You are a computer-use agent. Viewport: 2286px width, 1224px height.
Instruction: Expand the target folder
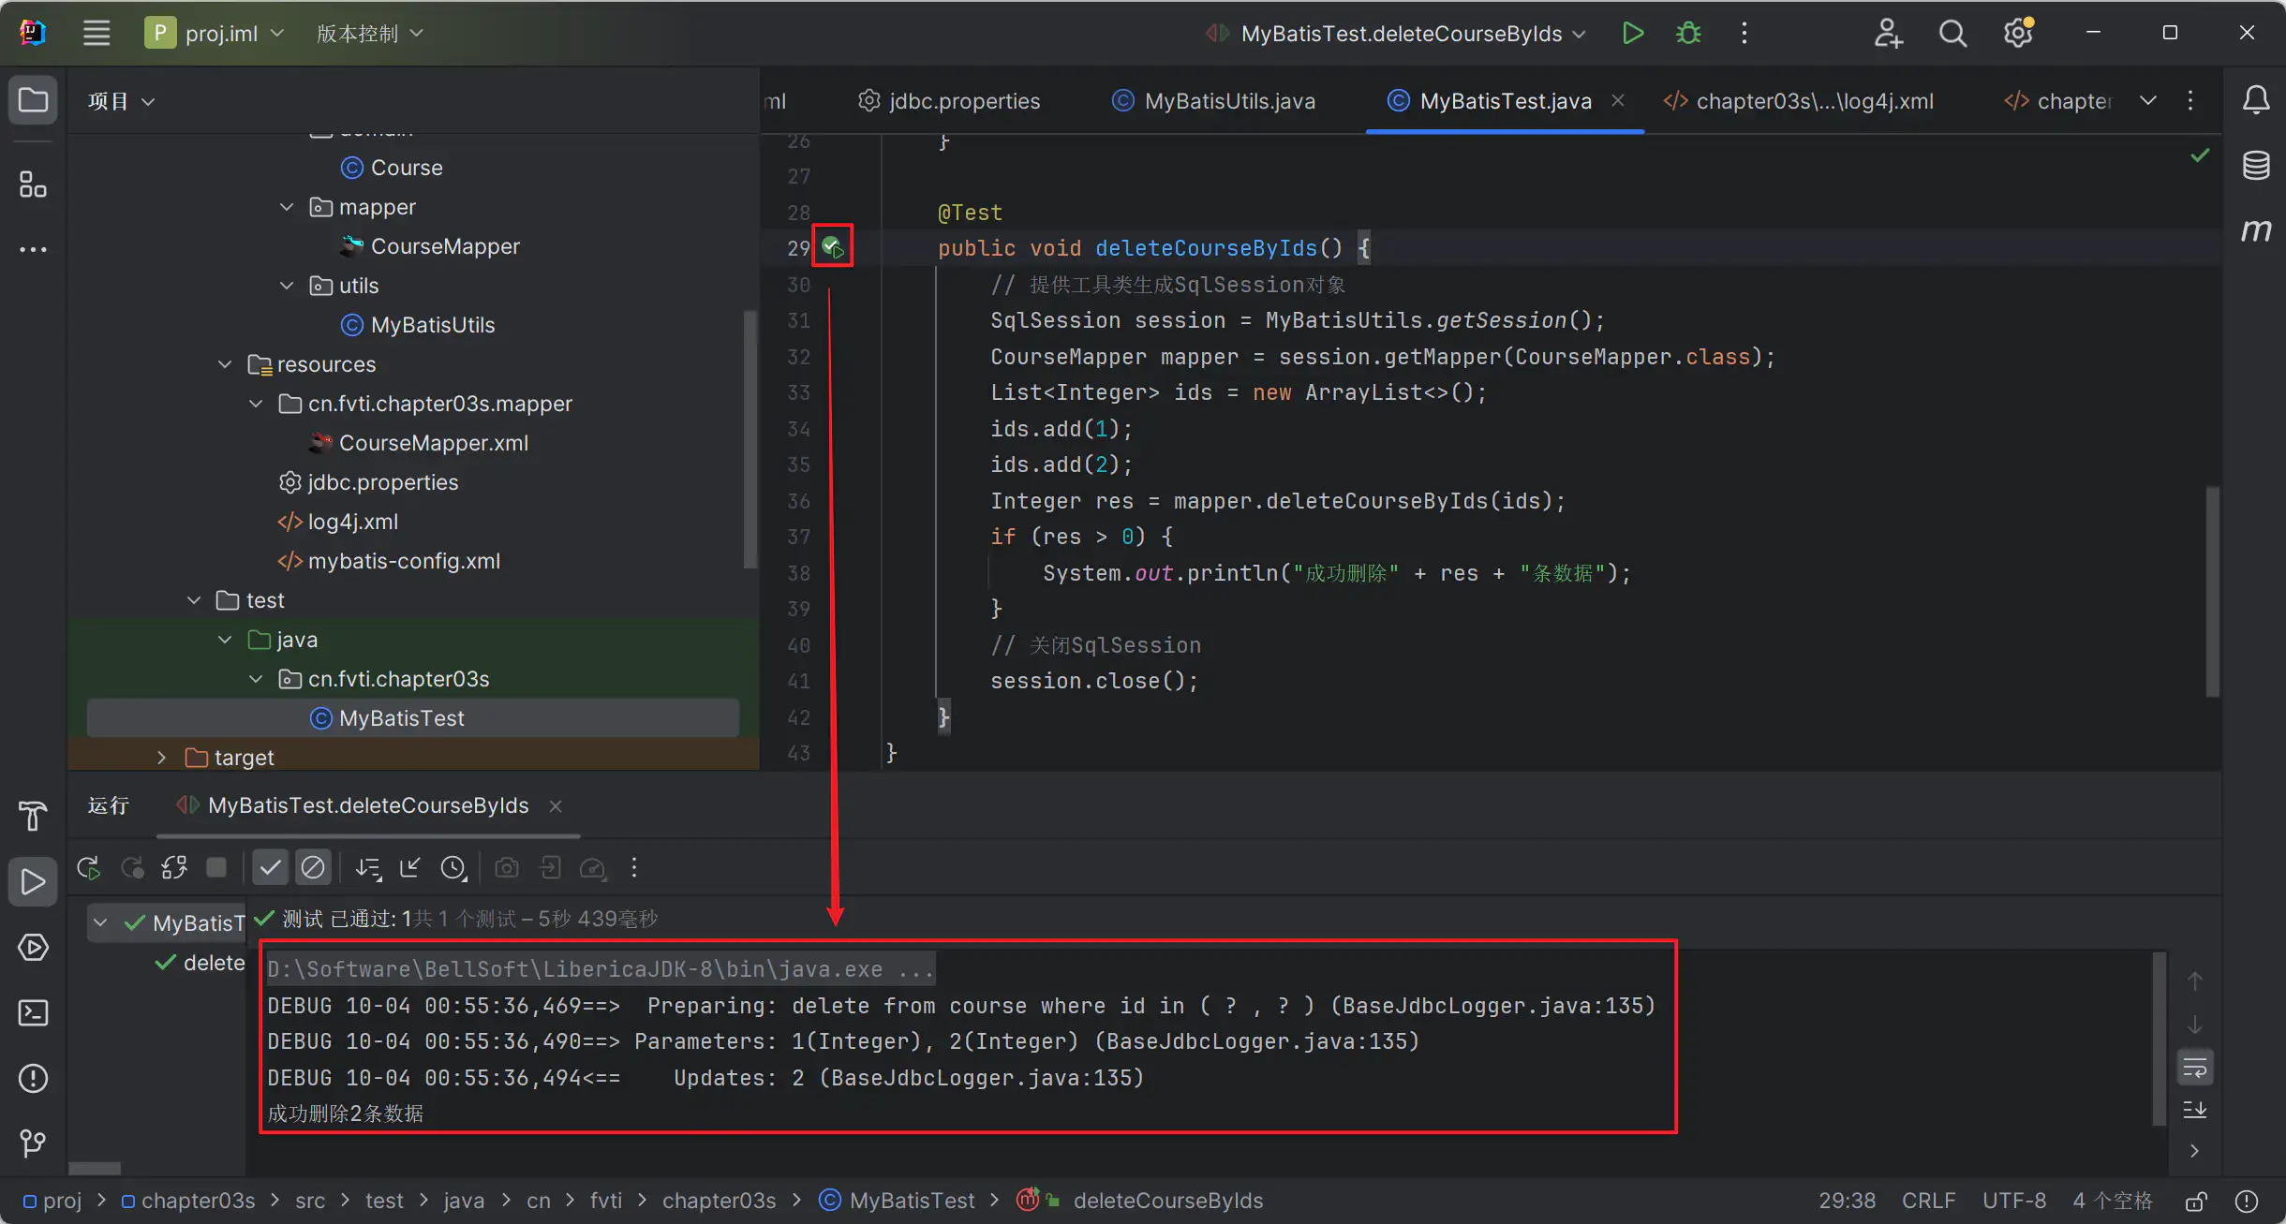click(x=162, y=758)
